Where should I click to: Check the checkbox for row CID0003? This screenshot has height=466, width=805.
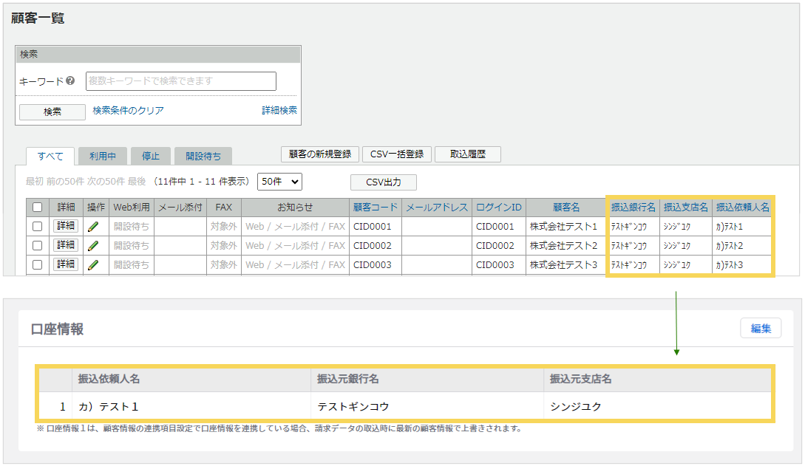click(38, 264)
